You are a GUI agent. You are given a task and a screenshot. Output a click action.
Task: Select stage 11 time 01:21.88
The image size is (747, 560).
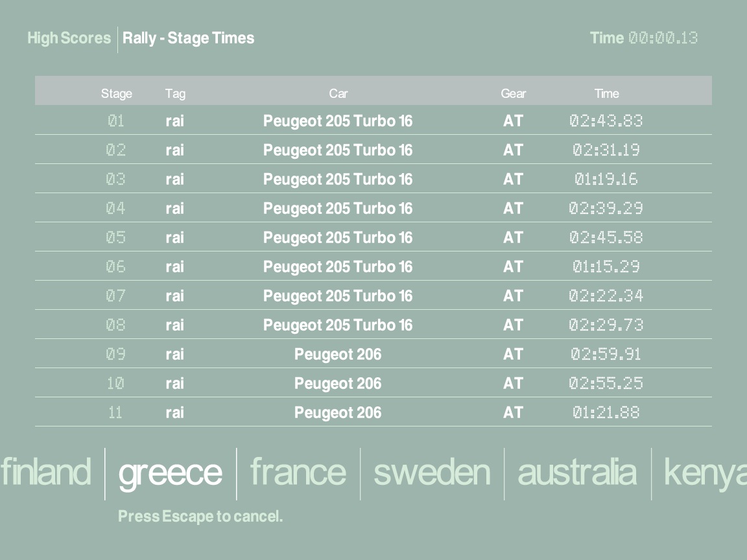click(606, 413)
